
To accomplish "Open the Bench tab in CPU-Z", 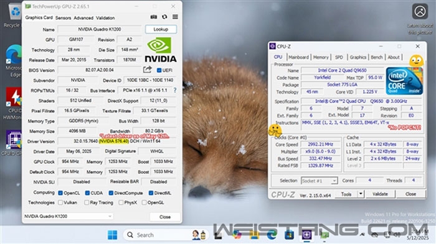I will [x=377, y=57].
